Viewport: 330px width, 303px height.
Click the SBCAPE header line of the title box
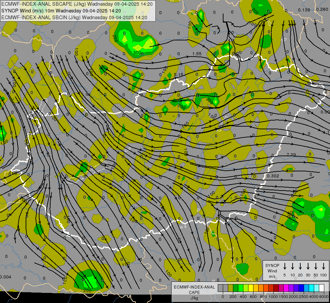click(x=77, y=4)
